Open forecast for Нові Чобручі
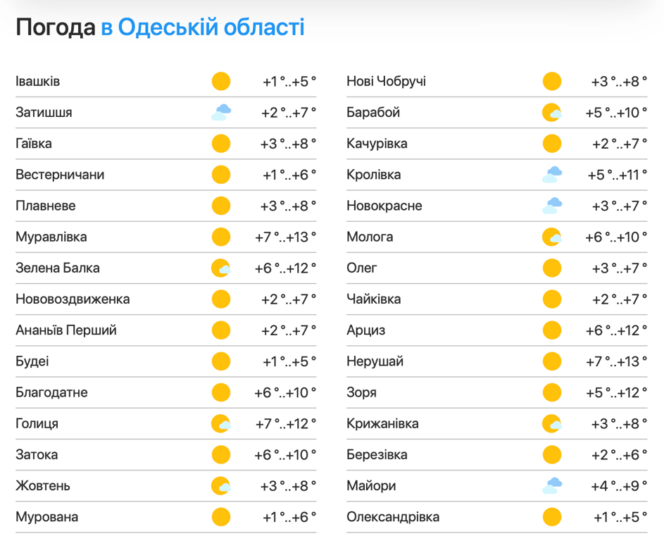Image resolution: width=664 pixels, height=541 pixels. pyautogui.click(x=386, y=82)
